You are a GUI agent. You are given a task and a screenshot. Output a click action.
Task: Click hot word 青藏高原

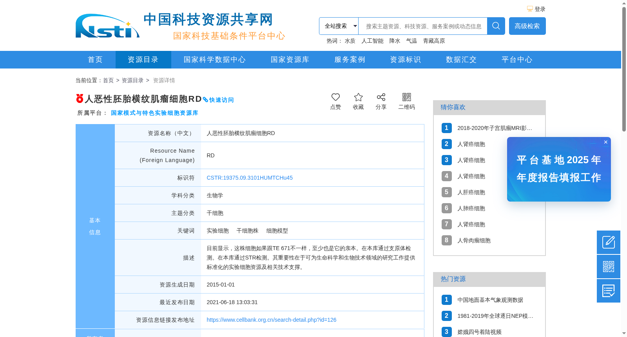click(x=434, y=41)
